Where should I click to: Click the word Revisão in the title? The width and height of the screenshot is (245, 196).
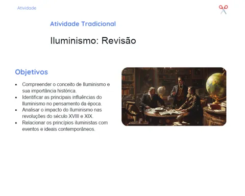point(119,41)
